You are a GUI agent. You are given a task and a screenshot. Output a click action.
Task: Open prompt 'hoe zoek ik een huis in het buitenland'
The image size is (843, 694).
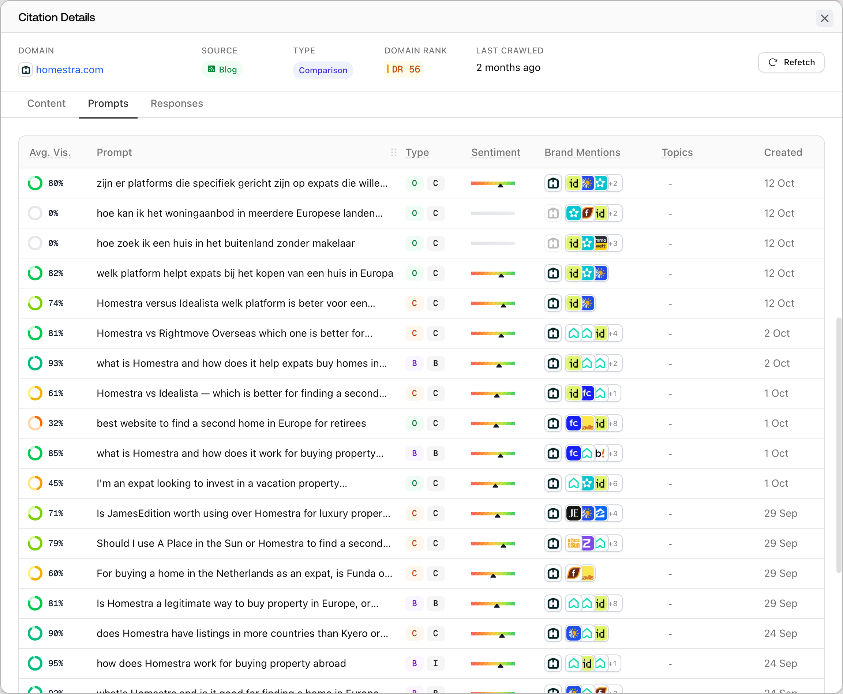(226, 243)
